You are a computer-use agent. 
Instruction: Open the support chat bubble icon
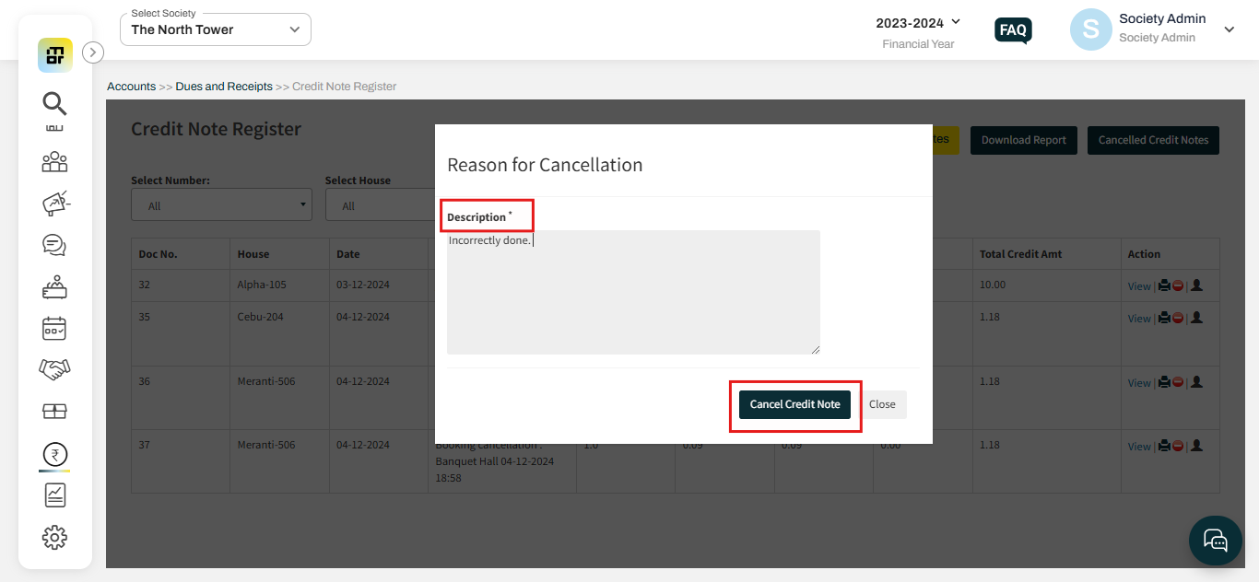pos(1215,541)
